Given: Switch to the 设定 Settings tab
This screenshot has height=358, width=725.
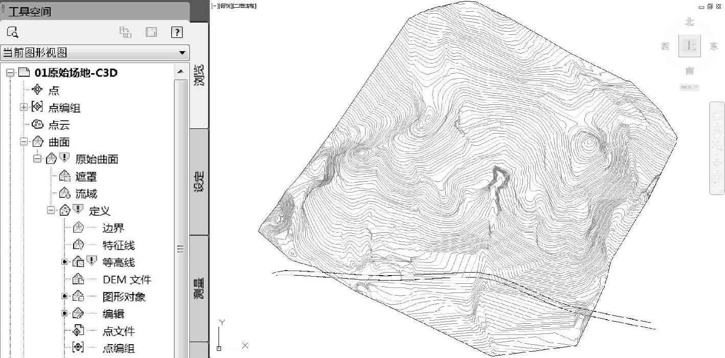Looking at the screenshot, I should click(x=199, y=182).
